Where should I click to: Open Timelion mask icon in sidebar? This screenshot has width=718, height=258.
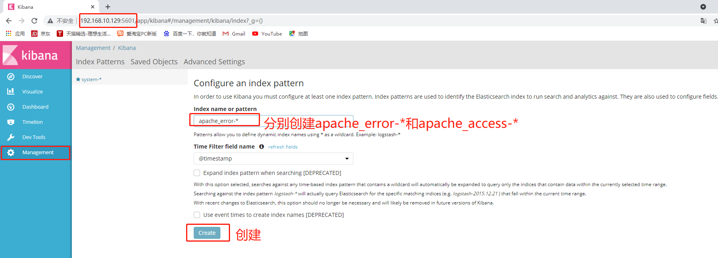[11, 122]
